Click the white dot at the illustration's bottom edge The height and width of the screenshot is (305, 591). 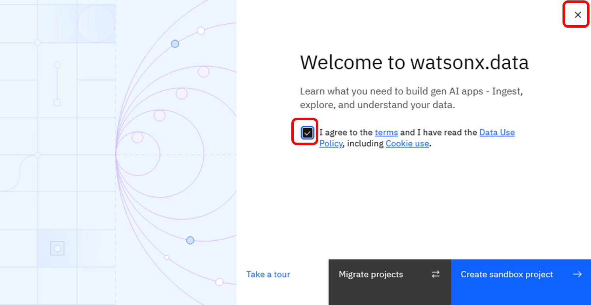point(219,282)
